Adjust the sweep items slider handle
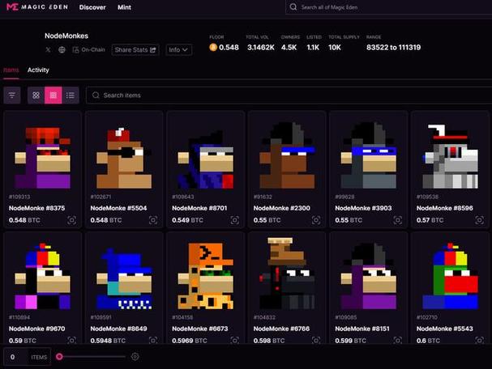 (59, 357)
